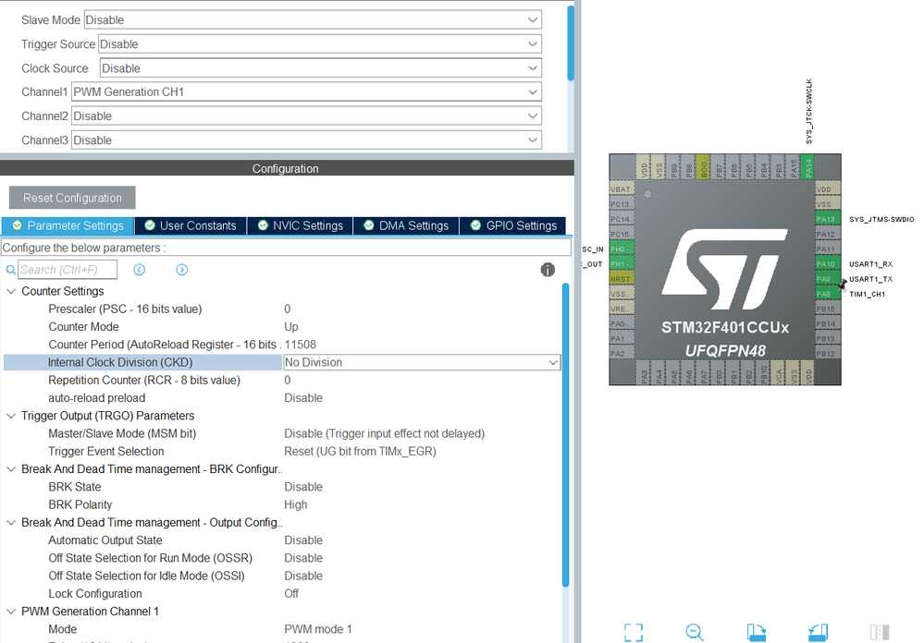This screenshot has width=924, height=643.
Task: Click Off State Selection for Idle Mode (OSSI)
Action: coord(146,576)
